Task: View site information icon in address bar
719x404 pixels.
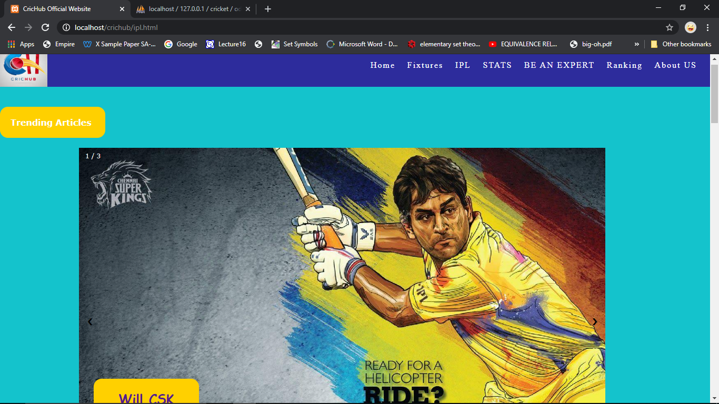Action: click(66, 27)
